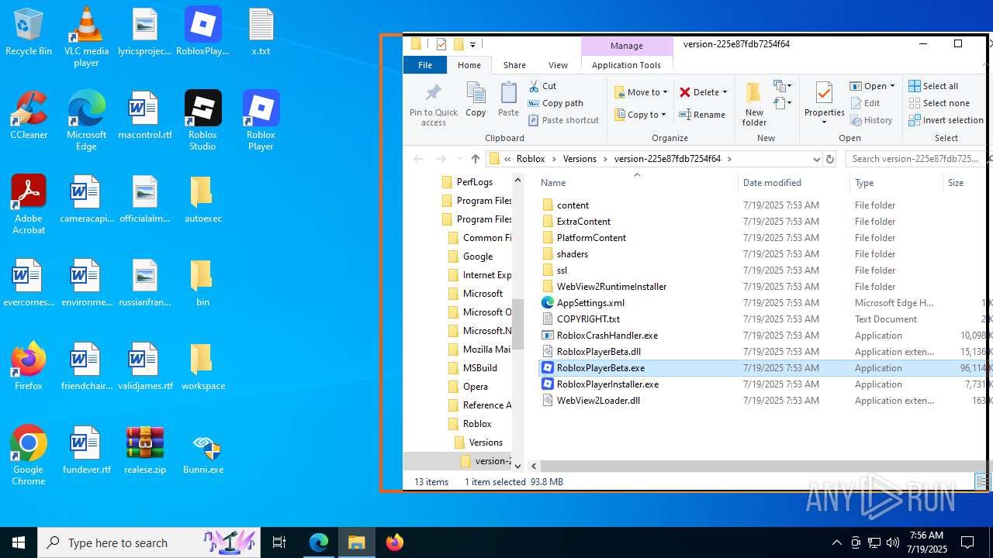Click the Copy button in Clipboard group
Viewport: 993px width, 558px height.
tap(476, 99)
